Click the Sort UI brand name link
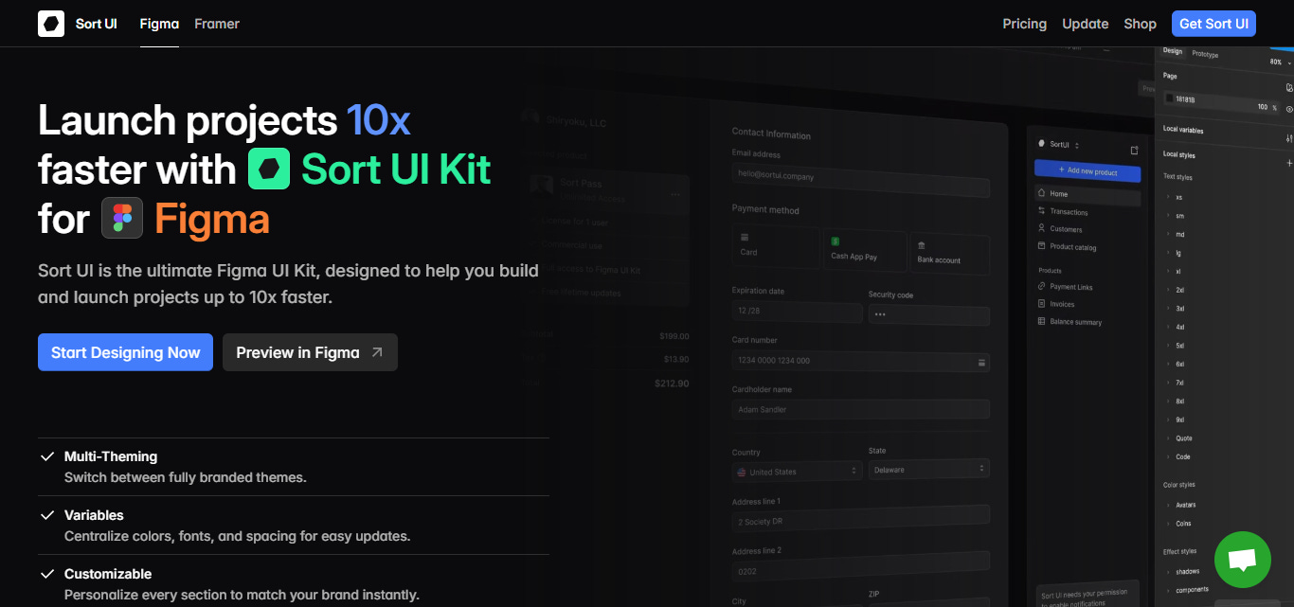This screenshot has height=607, width=1294. coord(96,24)
